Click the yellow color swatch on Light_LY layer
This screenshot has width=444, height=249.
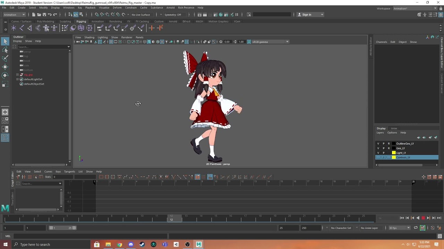[394, 153]
